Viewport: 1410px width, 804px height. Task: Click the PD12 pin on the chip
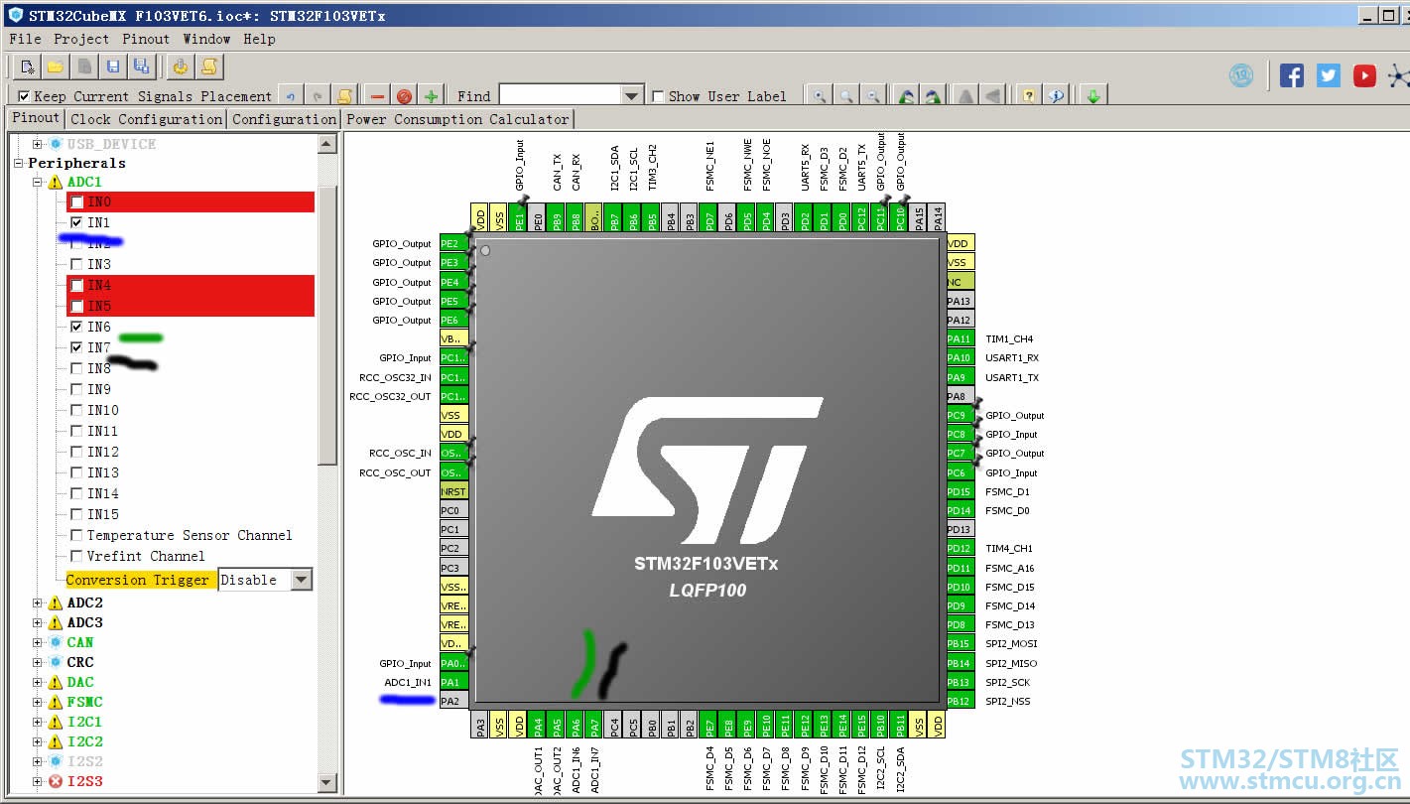pos(960,548)
